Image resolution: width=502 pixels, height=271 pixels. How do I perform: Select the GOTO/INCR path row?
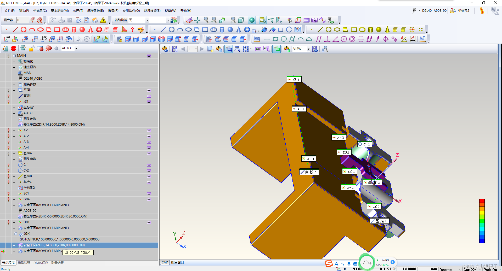59,239
